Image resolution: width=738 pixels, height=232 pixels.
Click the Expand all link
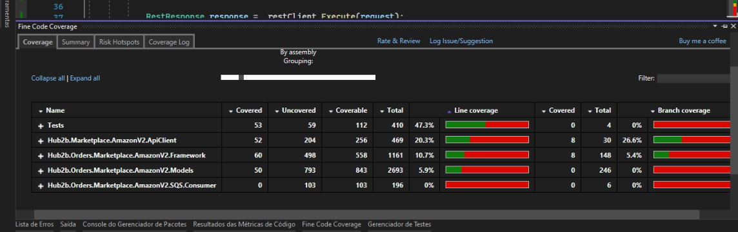[85, 78]
